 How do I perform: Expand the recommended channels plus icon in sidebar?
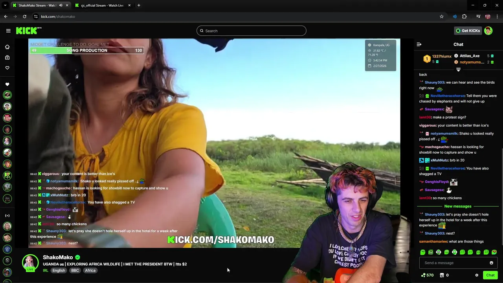pyautogui.click(x=7, y=216)
